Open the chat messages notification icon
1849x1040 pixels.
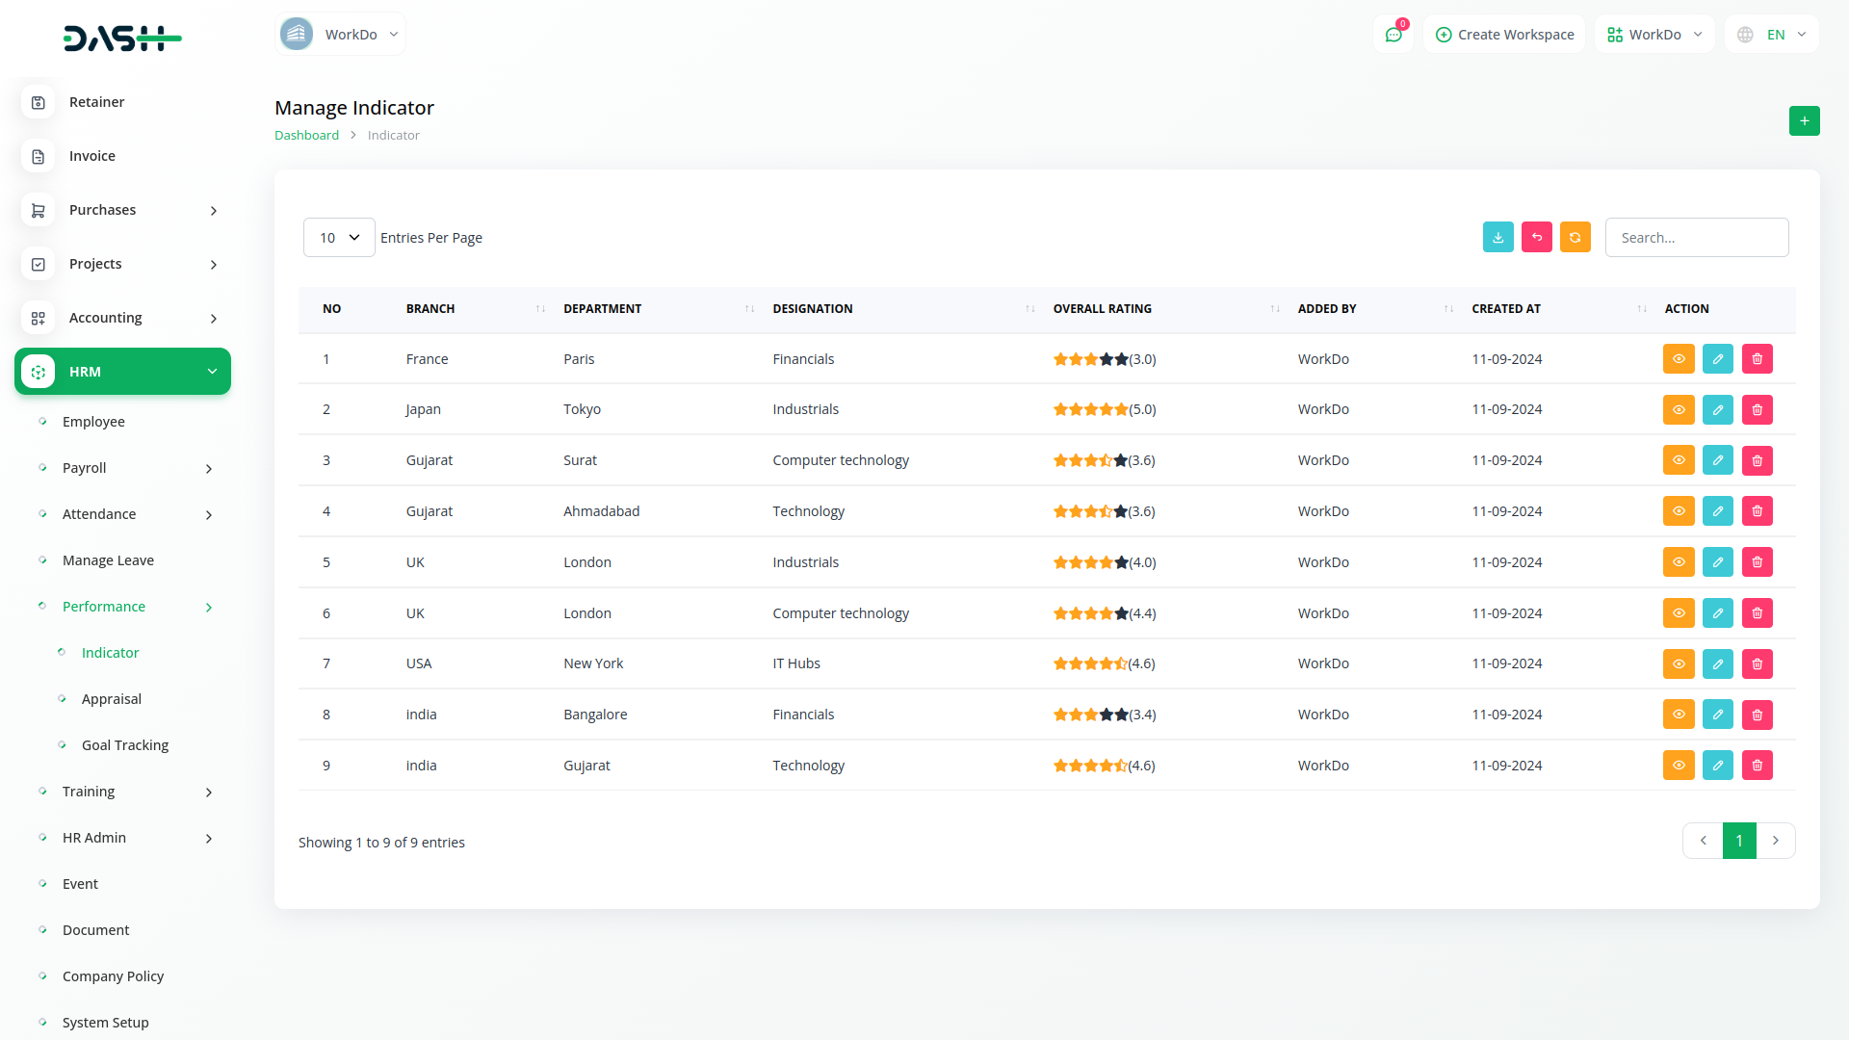pos(1393,35)
